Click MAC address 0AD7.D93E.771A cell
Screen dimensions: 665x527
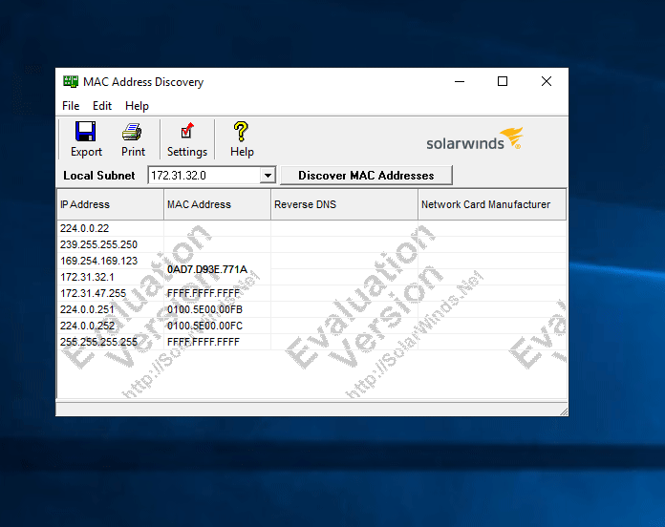tap(207, 269)
